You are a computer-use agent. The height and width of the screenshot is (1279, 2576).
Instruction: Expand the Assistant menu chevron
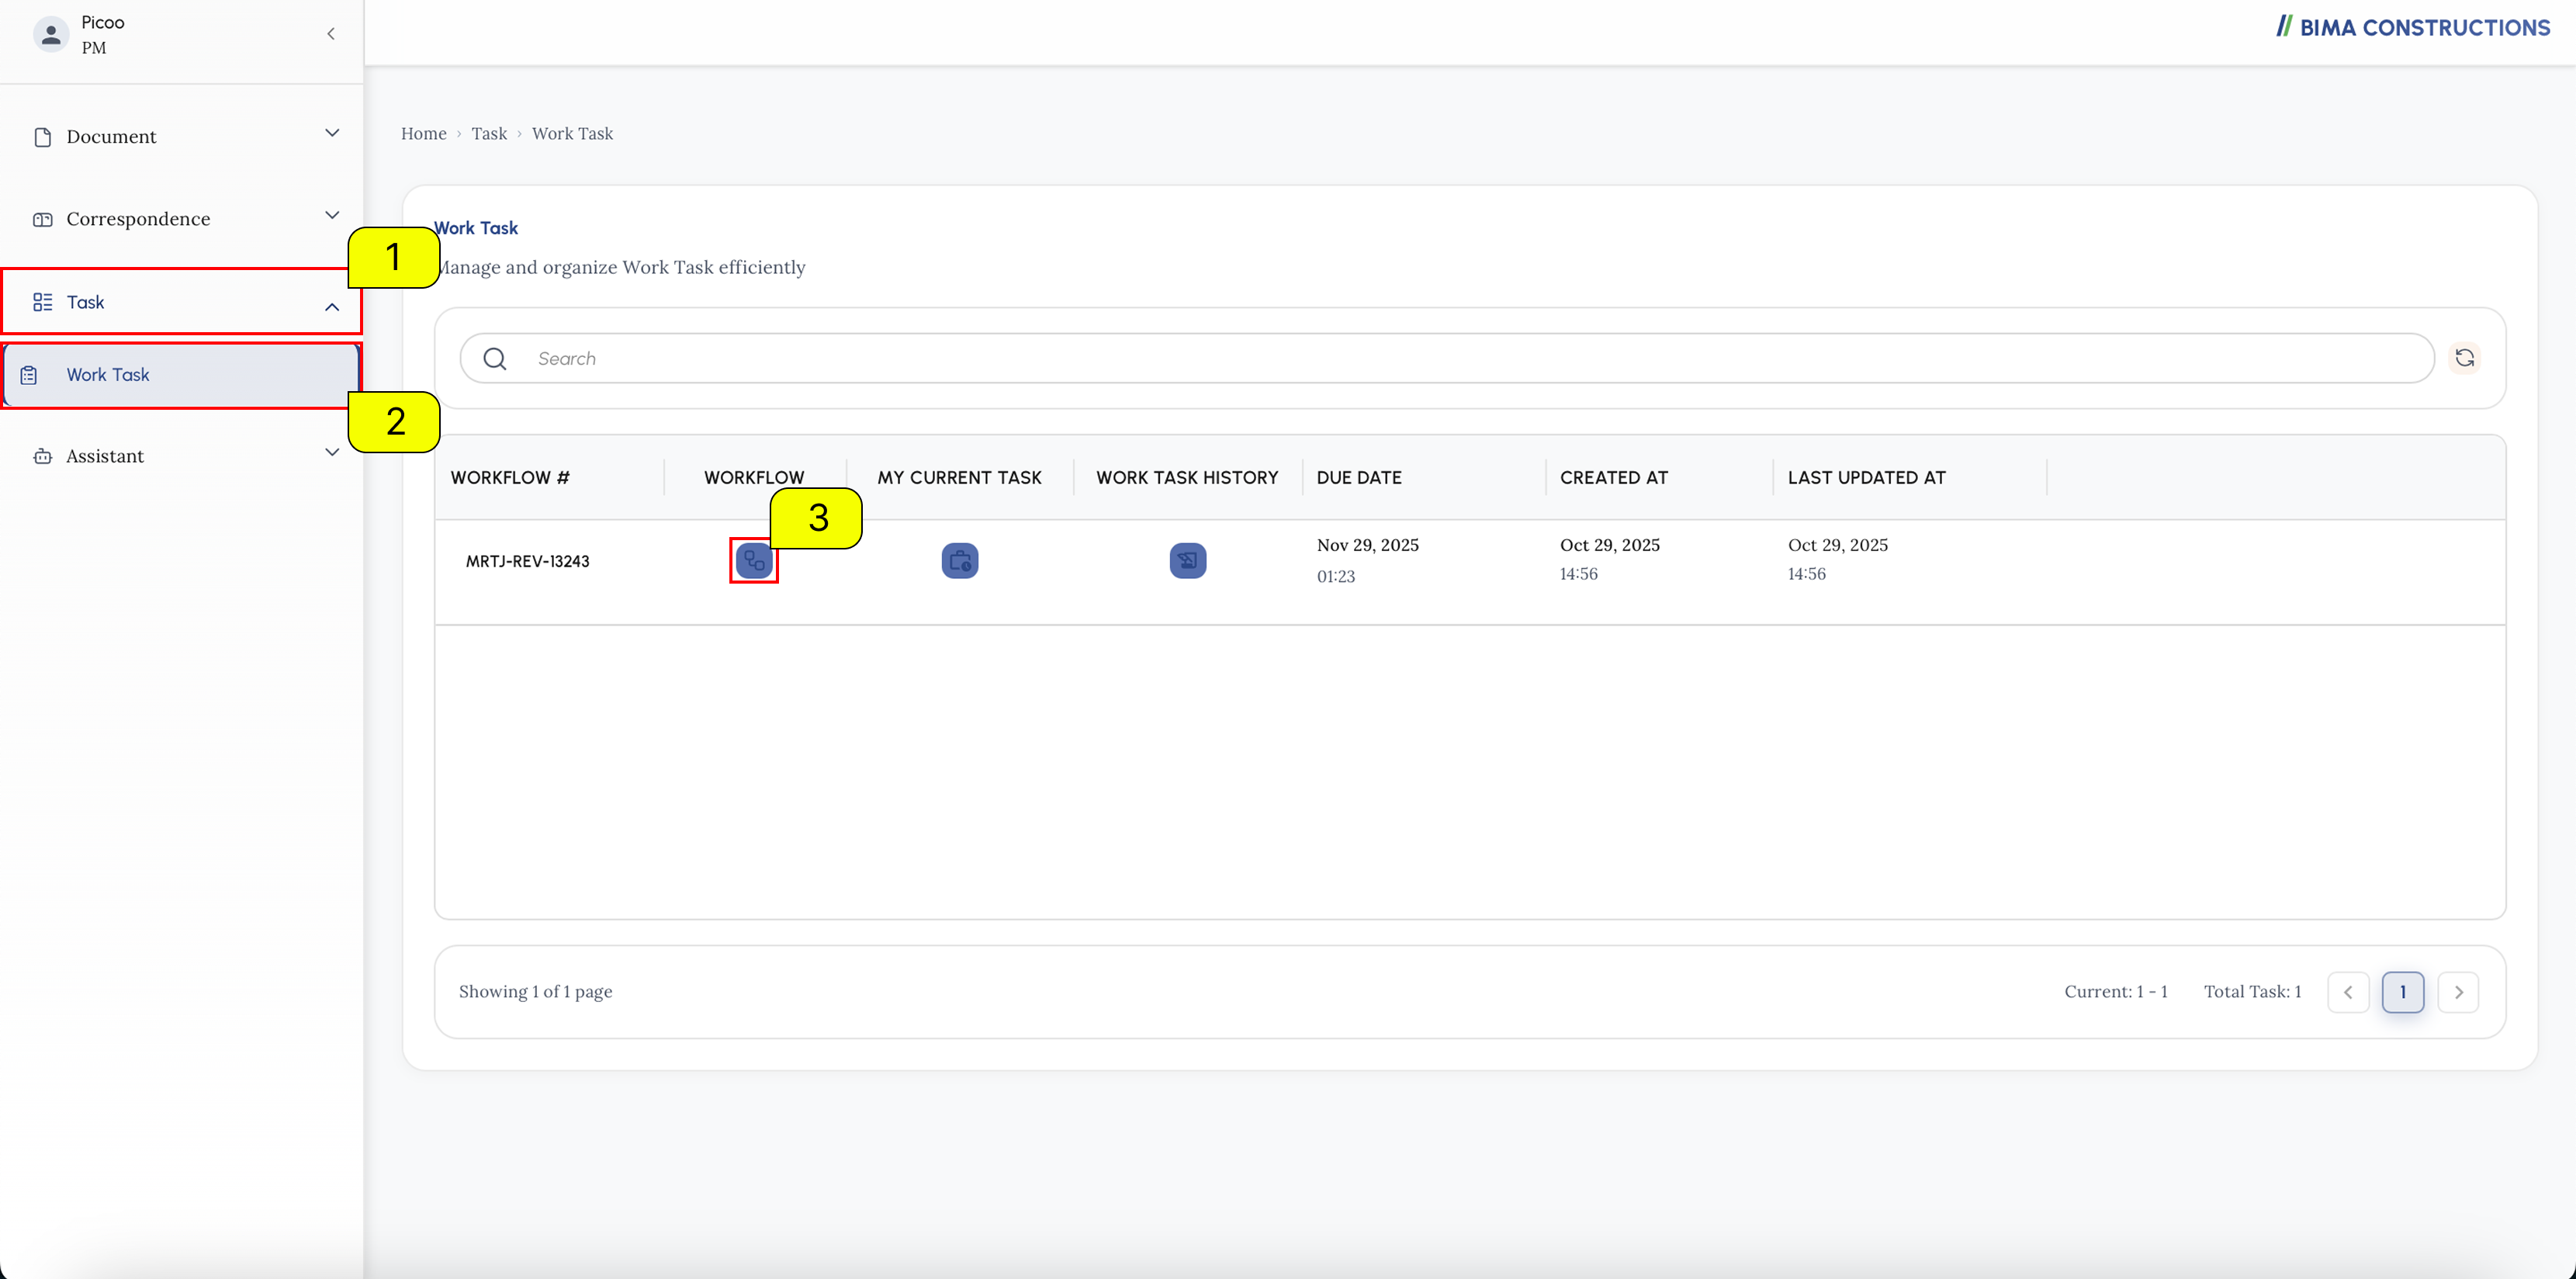tap(332, 452)
